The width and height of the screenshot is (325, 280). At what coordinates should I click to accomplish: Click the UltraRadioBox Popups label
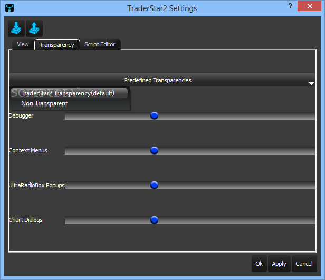37,185
